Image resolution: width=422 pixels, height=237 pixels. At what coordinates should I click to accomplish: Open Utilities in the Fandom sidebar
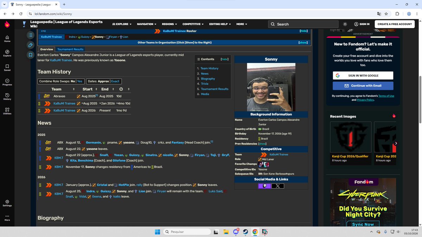7,111
